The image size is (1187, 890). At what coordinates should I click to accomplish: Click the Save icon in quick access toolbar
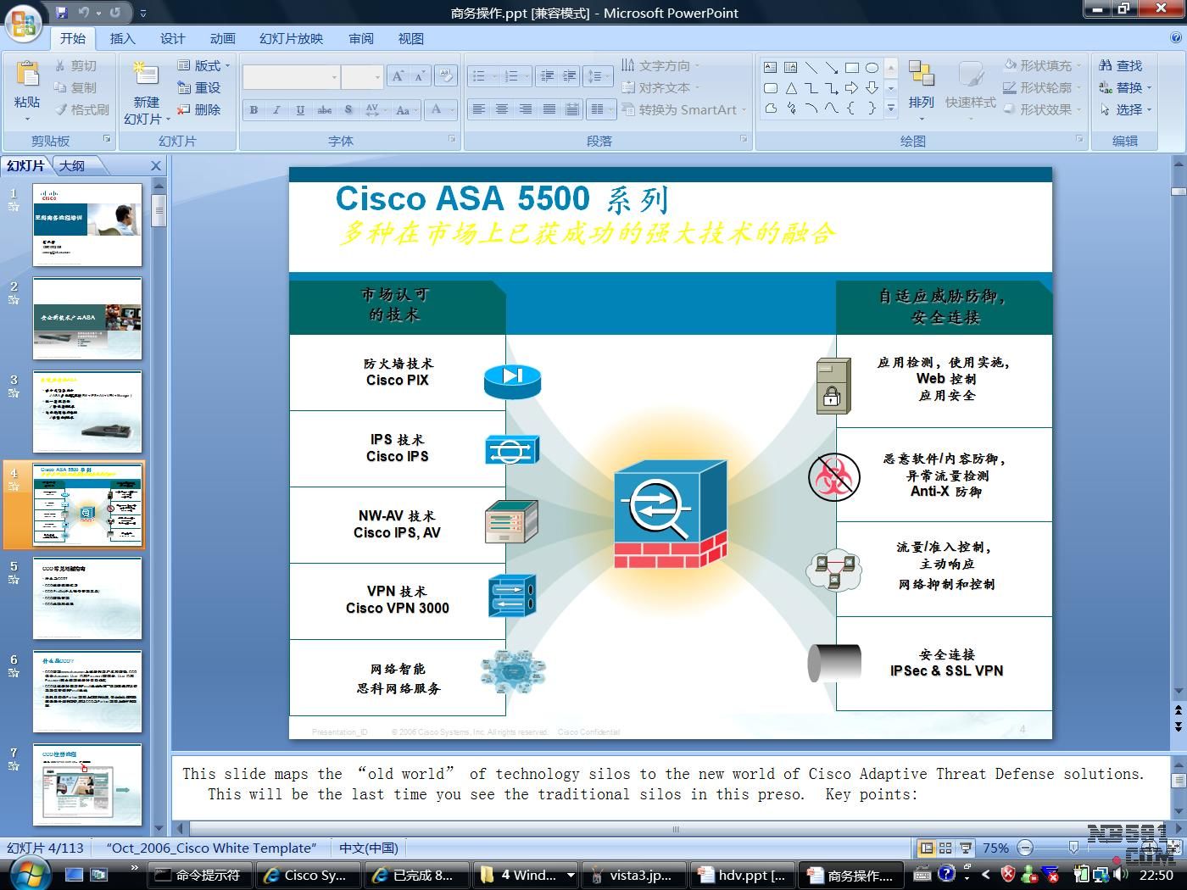point(61,12)
